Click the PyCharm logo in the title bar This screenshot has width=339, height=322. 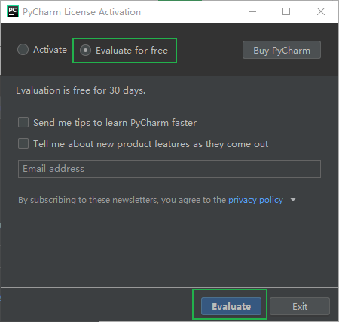tap(13, 11)
